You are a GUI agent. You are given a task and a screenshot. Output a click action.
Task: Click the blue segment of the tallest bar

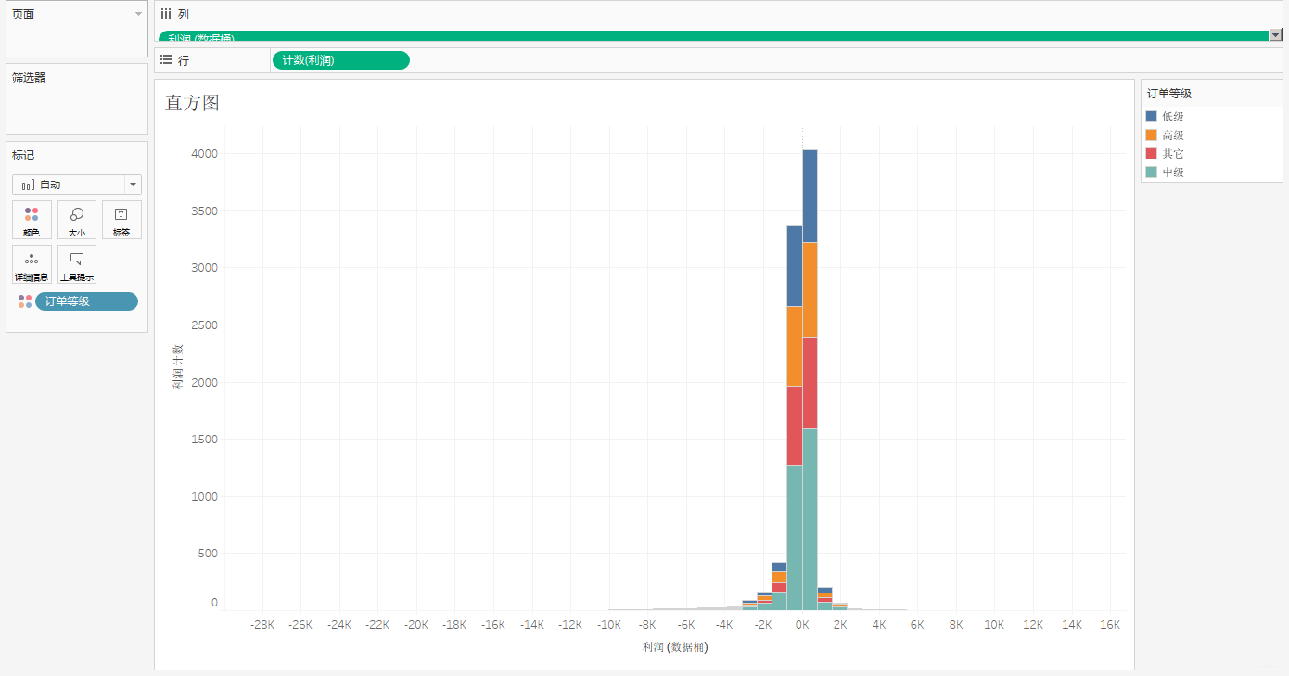pyautogui.click(x=810, y=196)
